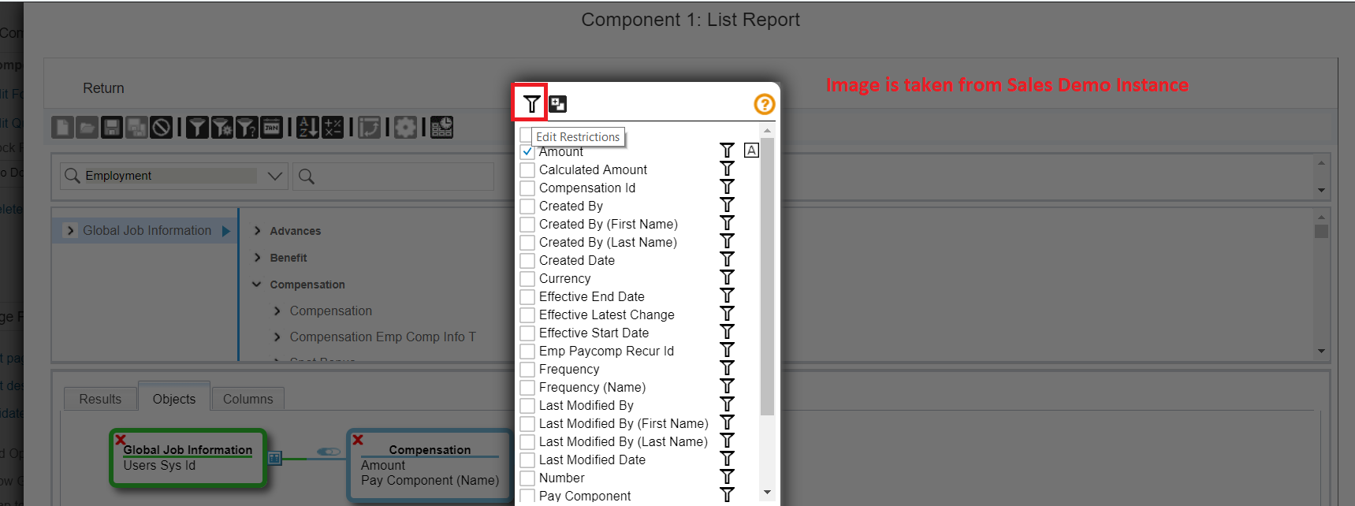Open Edit Restrictions filter icon in popup
This screenshot has height=506, width=1355.
tap(532, 103)
